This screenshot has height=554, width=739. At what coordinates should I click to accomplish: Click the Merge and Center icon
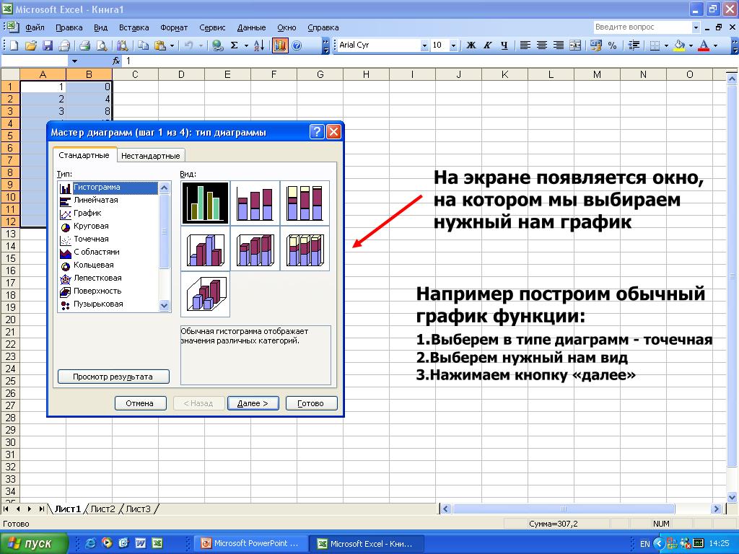click(x=575, y=45)
